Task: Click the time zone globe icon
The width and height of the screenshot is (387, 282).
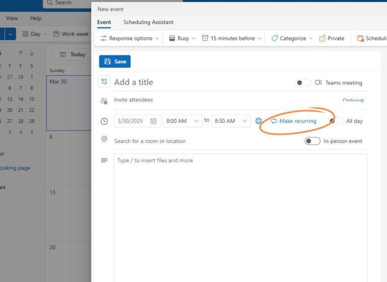Action: [x=259, y=121]
